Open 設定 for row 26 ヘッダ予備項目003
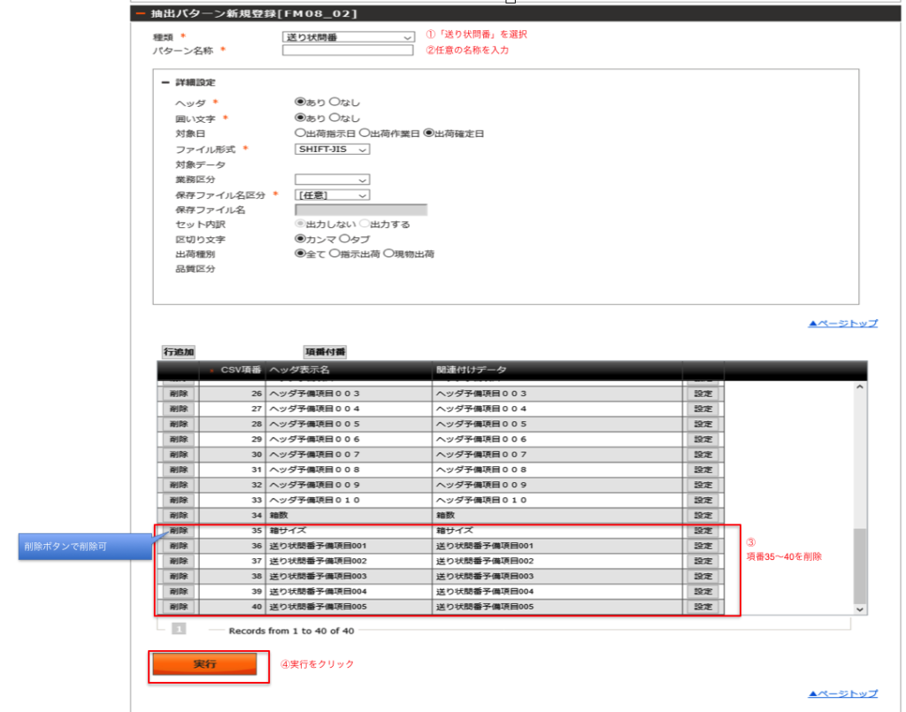 (703, 394)
